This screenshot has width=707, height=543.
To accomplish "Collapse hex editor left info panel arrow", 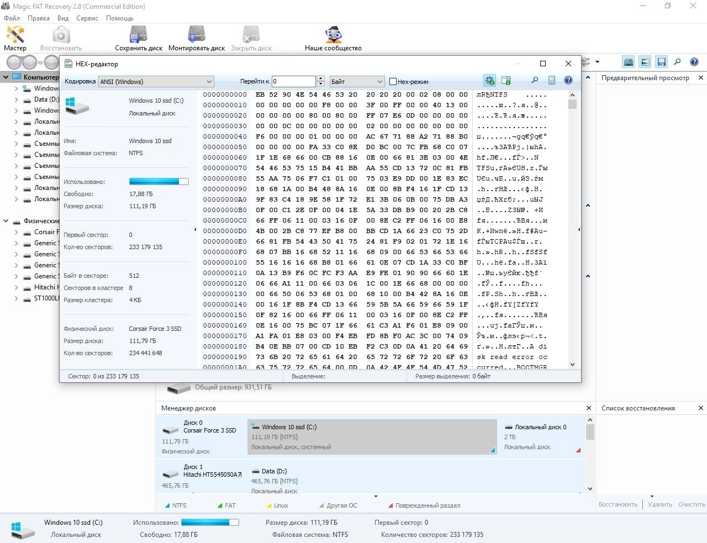I will 195,230.
